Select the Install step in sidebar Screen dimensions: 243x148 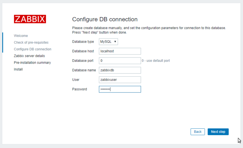coord(18,69)
